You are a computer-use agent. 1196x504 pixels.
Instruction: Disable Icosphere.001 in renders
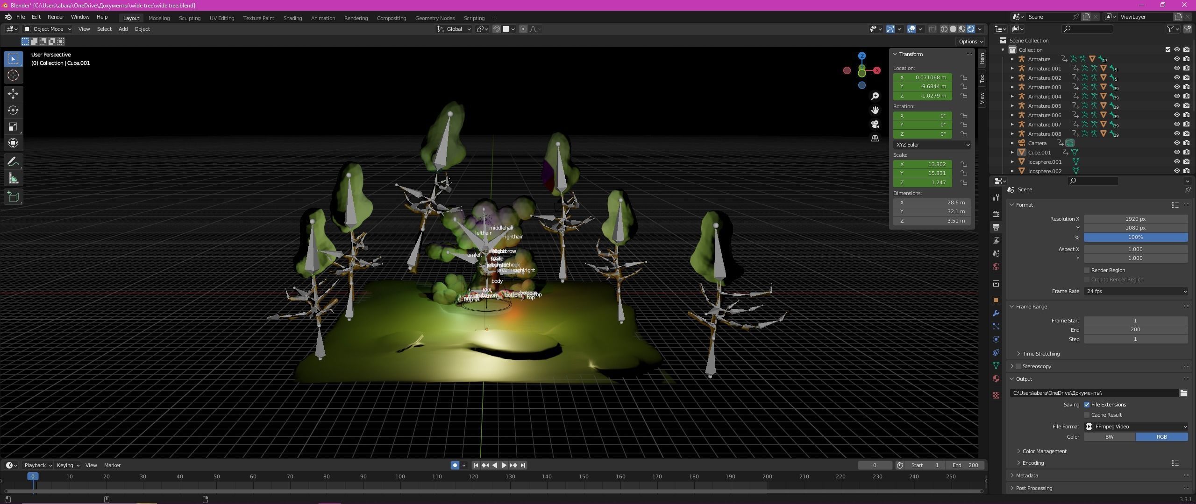pos(1187,162)
